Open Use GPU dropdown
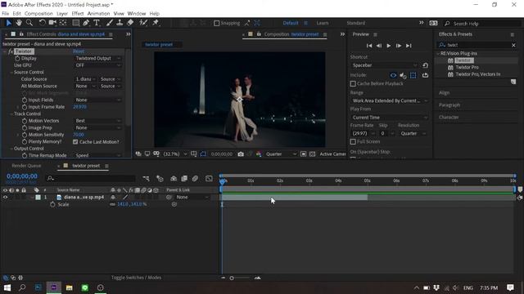Image resolution: width=524 pixels, height=294 pixels. (x=97, y=65)
